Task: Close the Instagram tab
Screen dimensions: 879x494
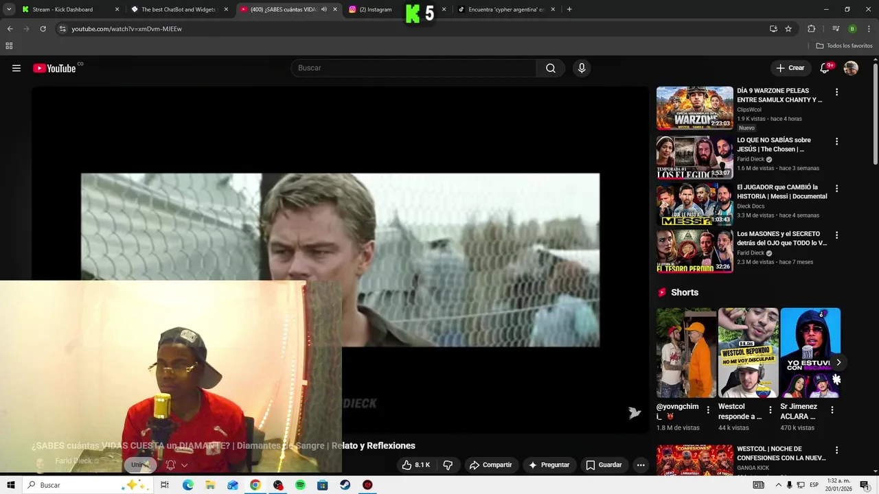Action: (444, 10)
